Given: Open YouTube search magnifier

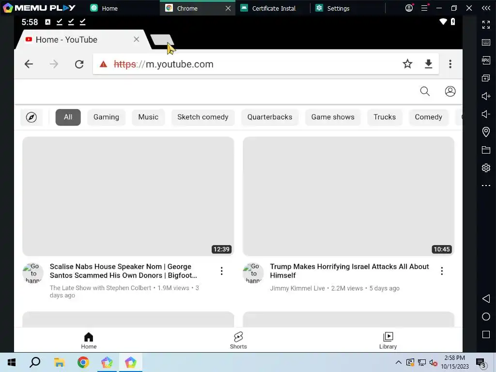Looking at the screenshot, I should (x=425, y=92).
